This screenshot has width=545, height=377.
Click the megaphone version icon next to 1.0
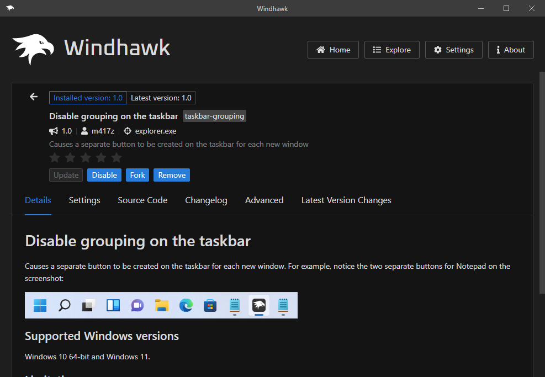click(54, 131)
